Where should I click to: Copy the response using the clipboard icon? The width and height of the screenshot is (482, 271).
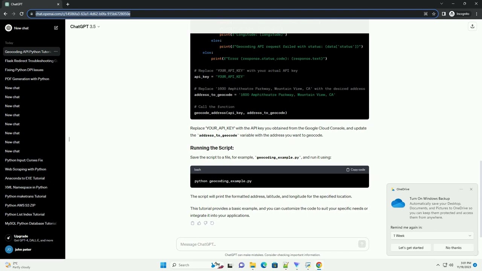(x=192, y=223)
